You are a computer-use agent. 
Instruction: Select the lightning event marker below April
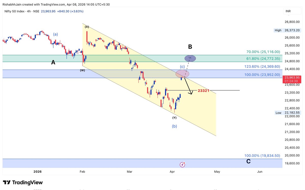tap(182, 165)
